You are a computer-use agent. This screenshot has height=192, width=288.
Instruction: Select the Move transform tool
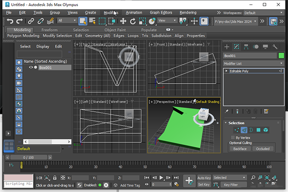[x=123, y=21]
